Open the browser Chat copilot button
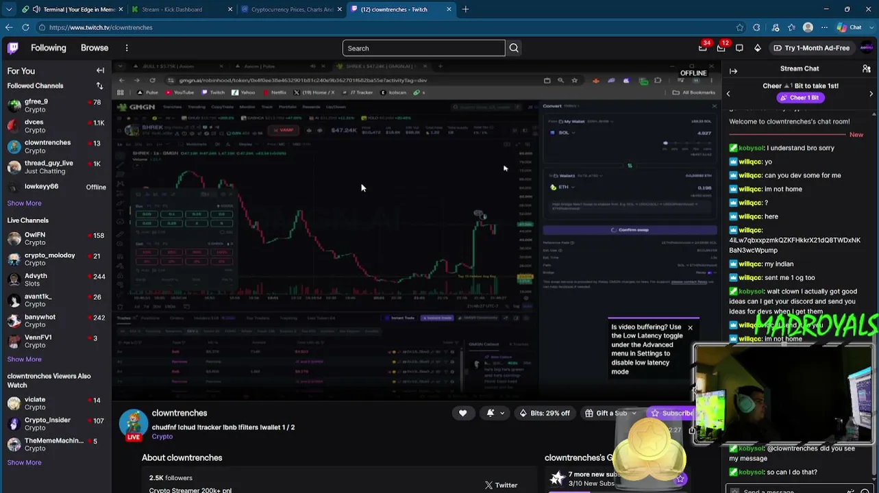The image size is (879, 493). 850,27
